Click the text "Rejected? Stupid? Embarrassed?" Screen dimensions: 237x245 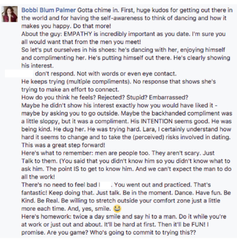[x=143, y=98]
